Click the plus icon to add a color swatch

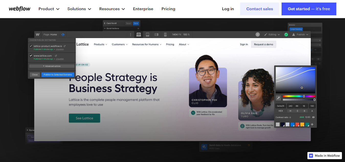tap(312, 124)
